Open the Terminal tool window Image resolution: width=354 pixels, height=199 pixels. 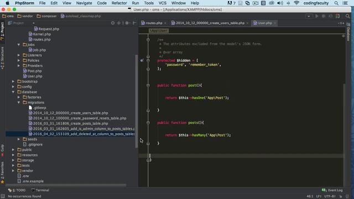40,190
